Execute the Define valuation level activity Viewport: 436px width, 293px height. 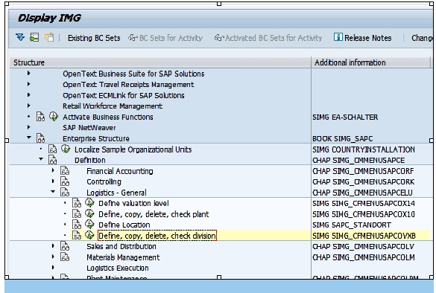(x=89, y=203)
